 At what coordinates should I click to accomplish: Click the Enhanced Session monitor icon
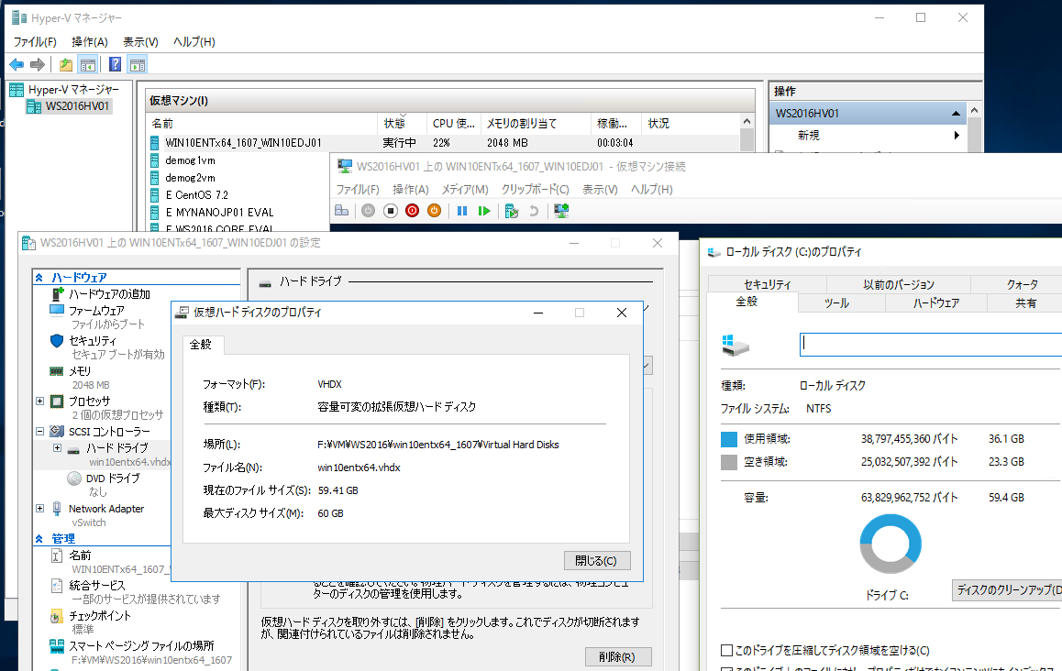tap(560, 211)
